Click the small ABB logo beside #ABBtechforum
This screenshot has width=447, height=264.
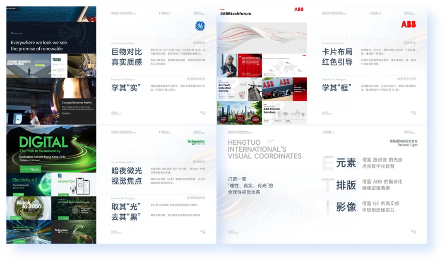(x=299, y=10)
